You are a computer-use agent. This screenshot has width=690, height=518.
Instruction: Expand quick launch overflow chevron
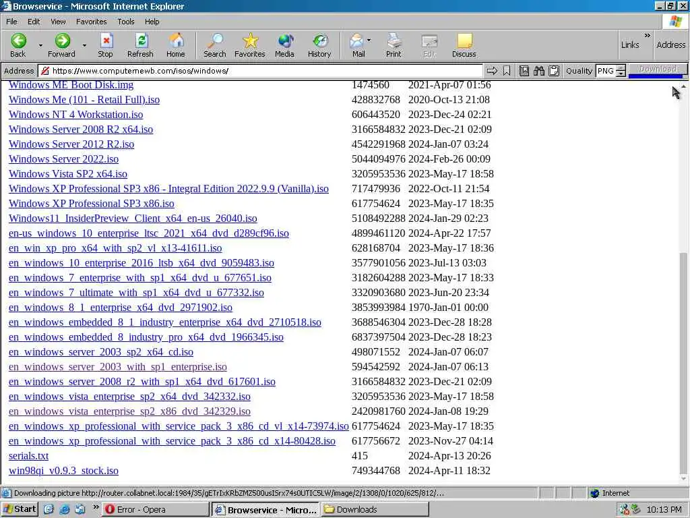tap(96, 507)
